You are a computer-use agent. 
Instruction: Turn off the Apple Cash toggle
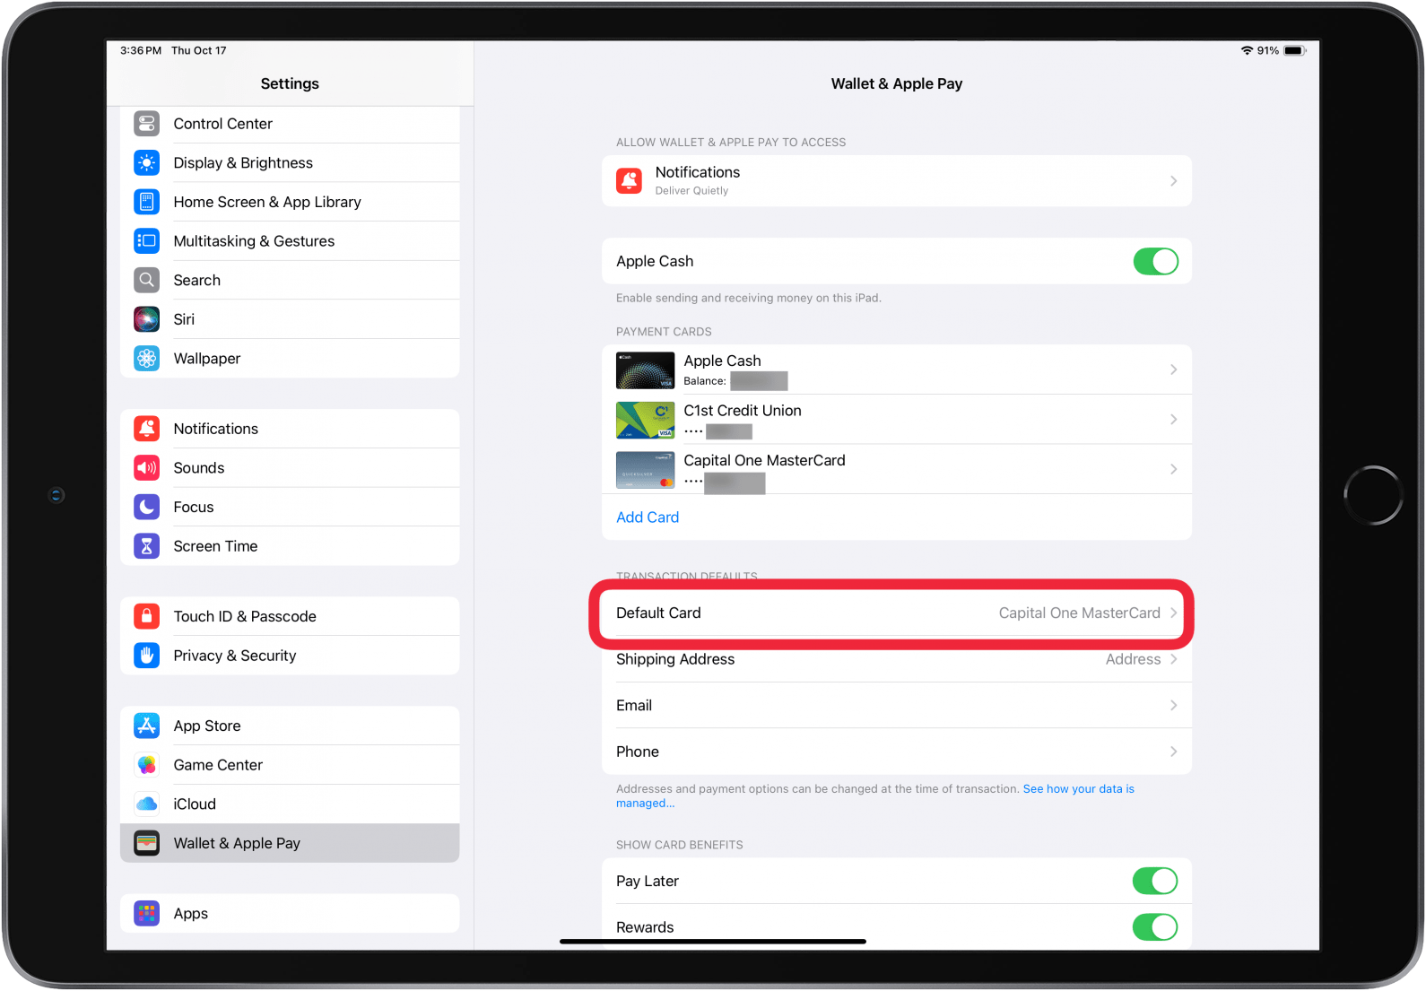tap(1155, 262)
